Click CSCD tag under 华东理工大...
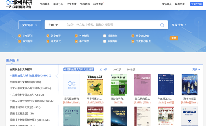The width and height of the screenshot is (206, 126). [170, 102]
